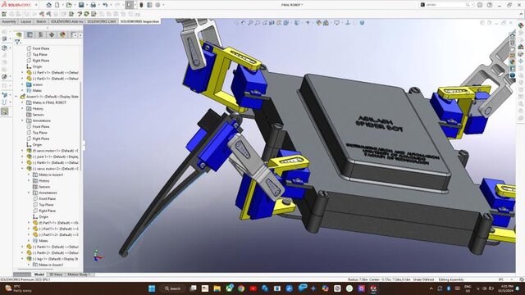Click the blue cube icon in heads-up toolbar
This screenshot has height=295, width=525.
[x=362, y=23]
